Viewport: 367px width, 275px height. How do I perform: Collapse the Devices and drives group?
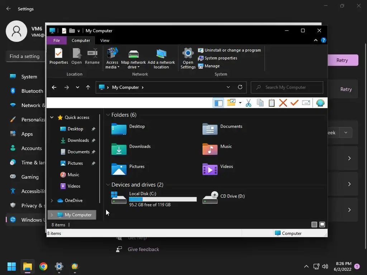[x=108, y=185]
